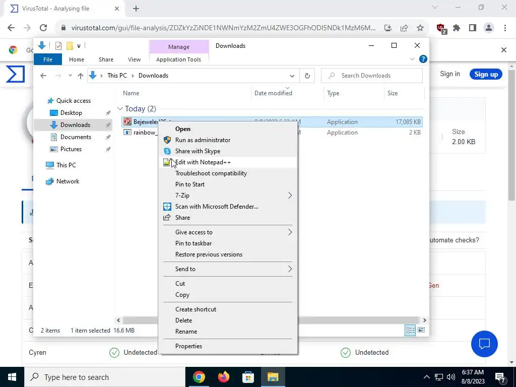Select Network in navigation pane
This screenshot has height=387, width=516.
tap(68, 181)
